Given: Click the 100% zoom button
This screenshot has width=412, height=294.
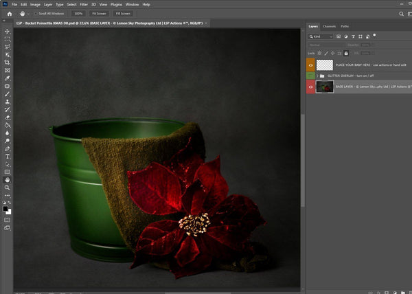Looking at the screenshot, I should 78,13.
